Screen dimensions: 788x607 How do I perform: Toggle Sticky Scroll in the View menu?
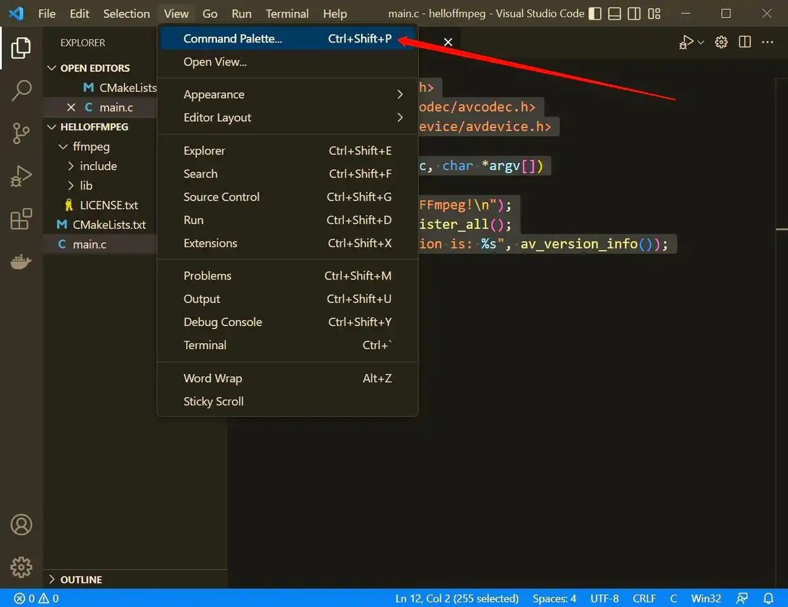[x=213, y=401]
